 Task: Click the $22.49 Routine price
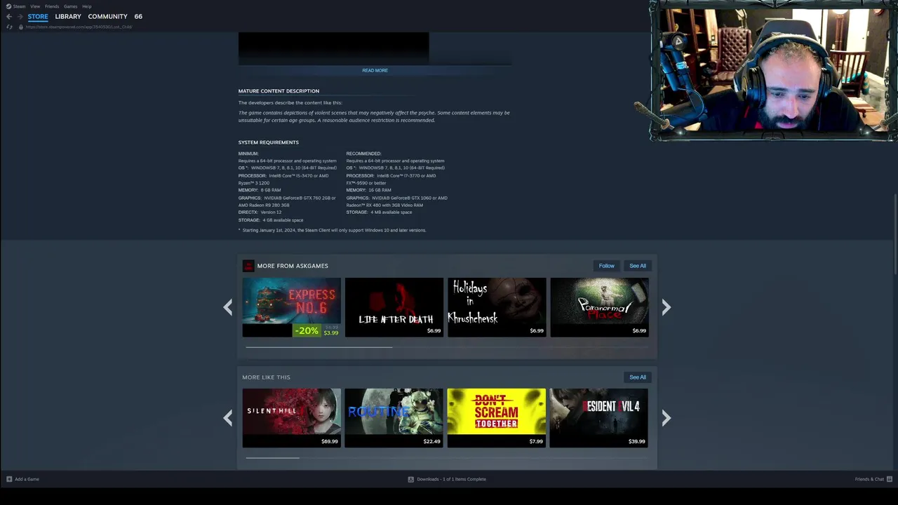pos(432,442)
